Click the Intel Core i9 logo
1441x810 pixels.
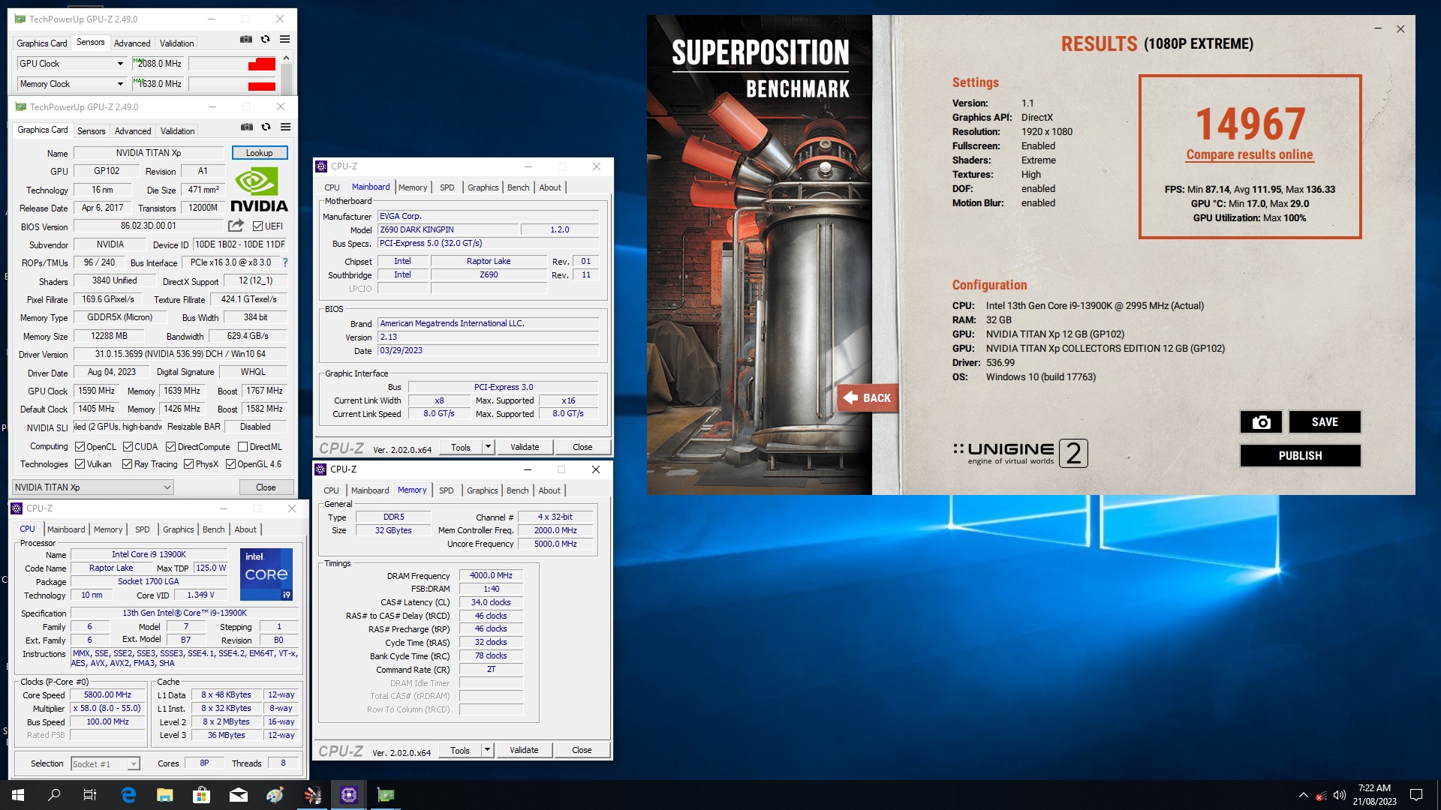coord(266,574)
